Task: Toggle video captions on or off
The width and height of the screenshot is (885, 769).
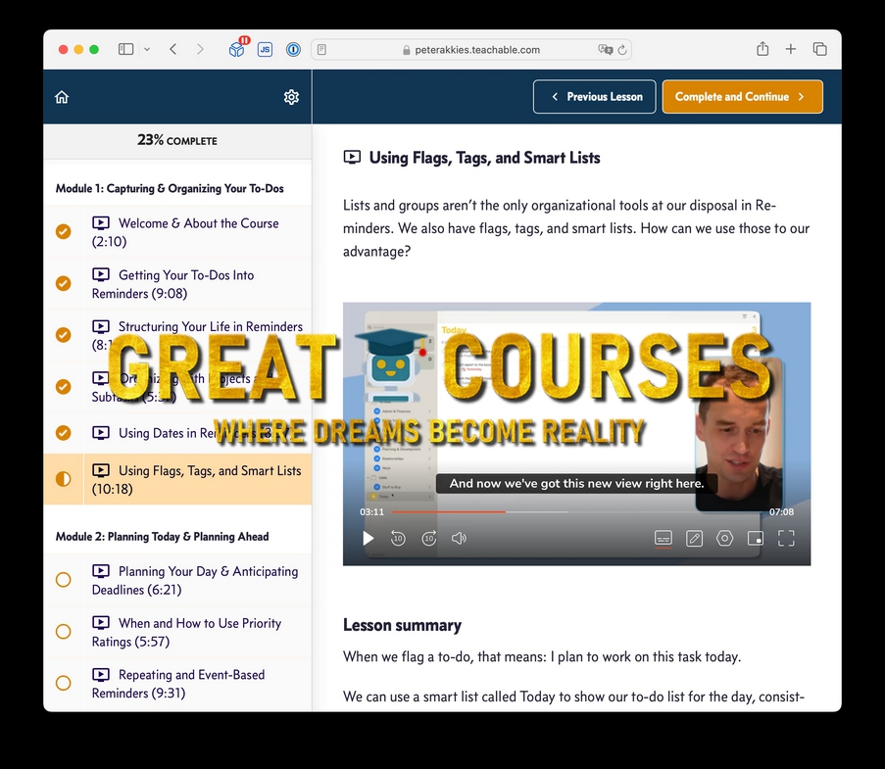Action: (664, 538)
